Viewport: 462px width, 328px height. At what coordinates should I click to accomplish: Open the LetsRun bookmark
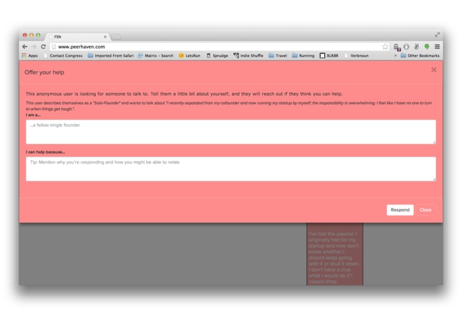pyautogui.click(x=189, y=56)
